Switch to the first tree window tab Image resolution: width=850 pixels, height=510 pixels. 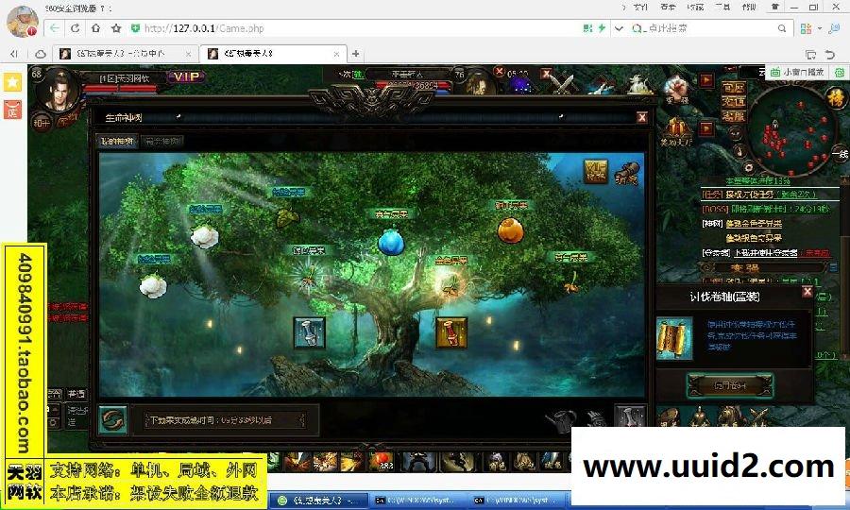[x=116, y=142]
